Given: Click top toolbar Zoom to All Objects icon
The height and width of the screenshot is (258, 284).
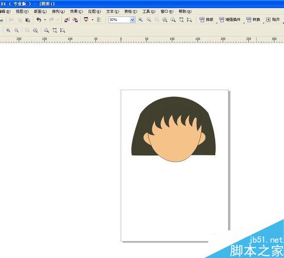Looking at the screenshot, I should tap(165, 20).
